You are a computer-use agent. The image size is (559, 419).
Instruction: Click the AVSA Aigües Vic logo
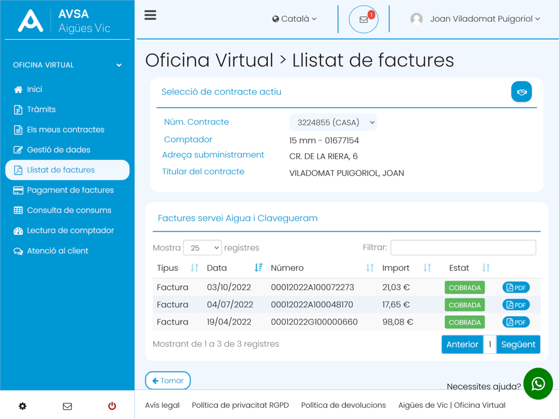point(64,21)
